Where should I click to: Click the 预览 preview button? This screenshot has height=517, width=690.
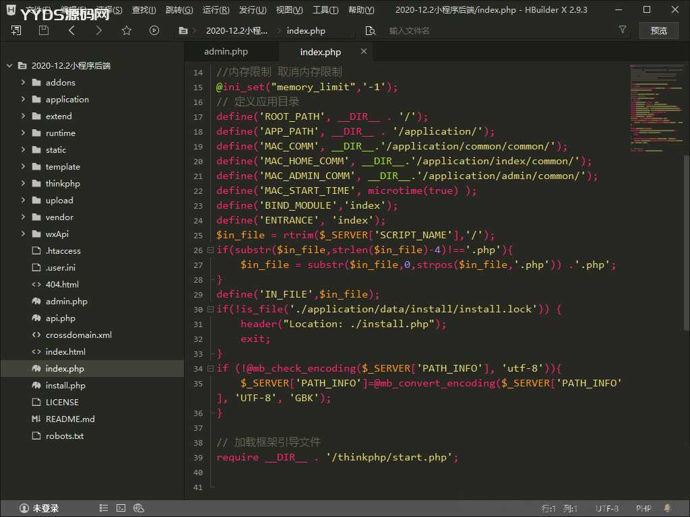pos(658,30)
